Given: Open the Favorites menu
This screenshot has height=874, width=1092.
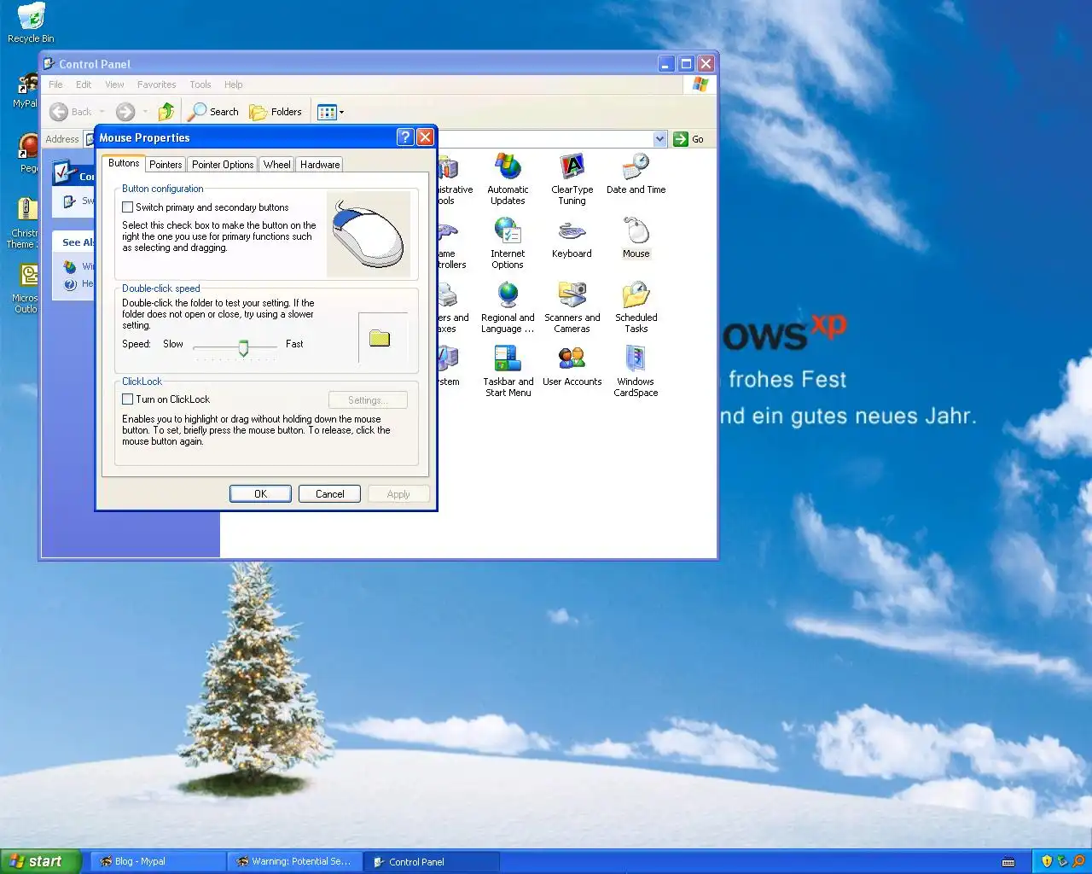Looking at the screenshot, I should pyautogui.click(x=156, y=84).
